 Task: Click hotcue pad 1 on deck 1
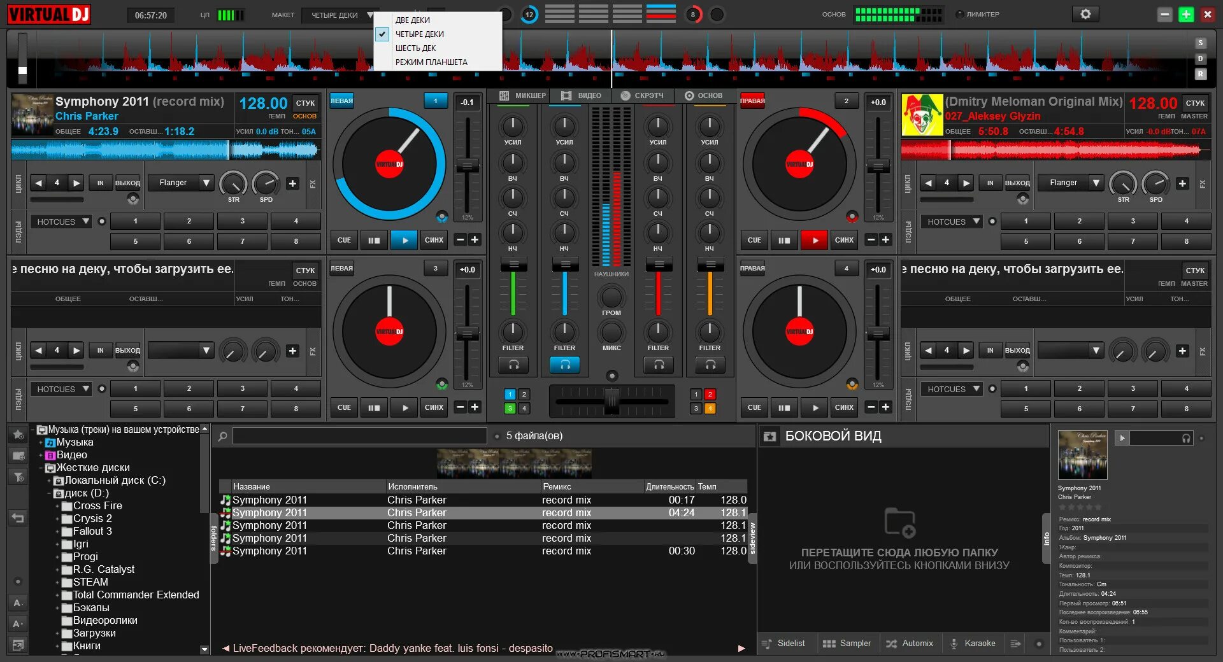pos(135,222)
